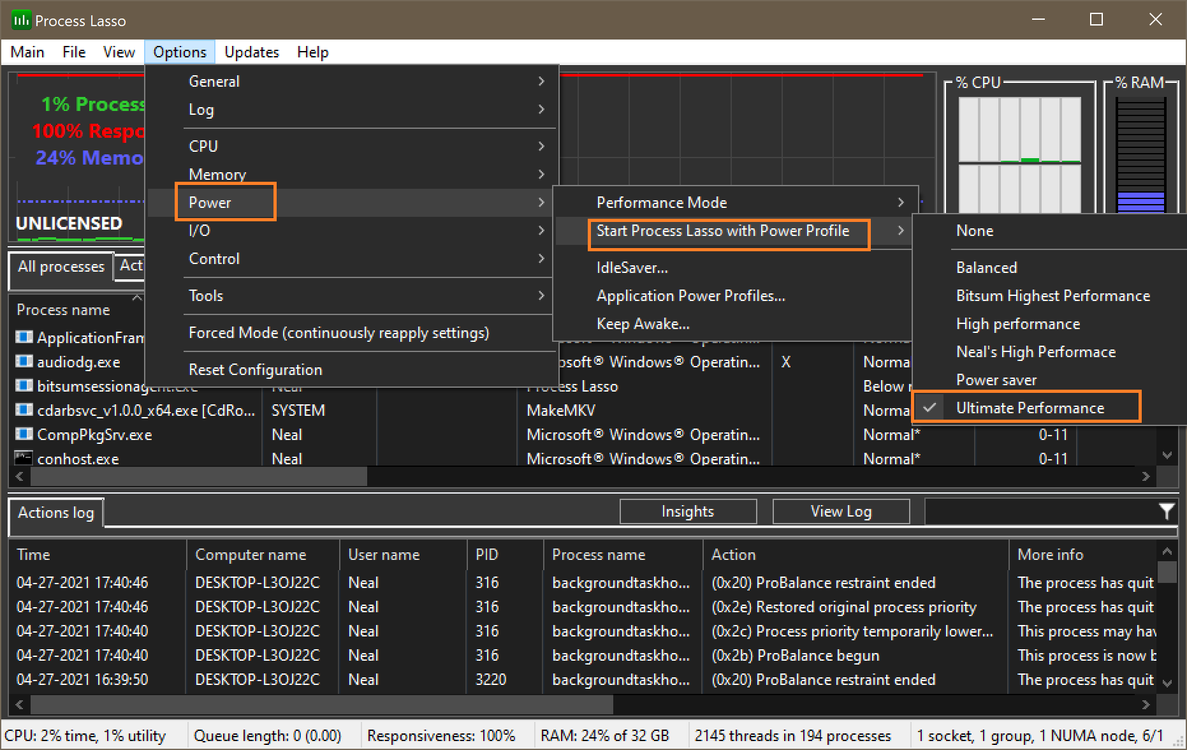Open the Help menu
The width and height of the screenshot is (1187, 750).
313,52
